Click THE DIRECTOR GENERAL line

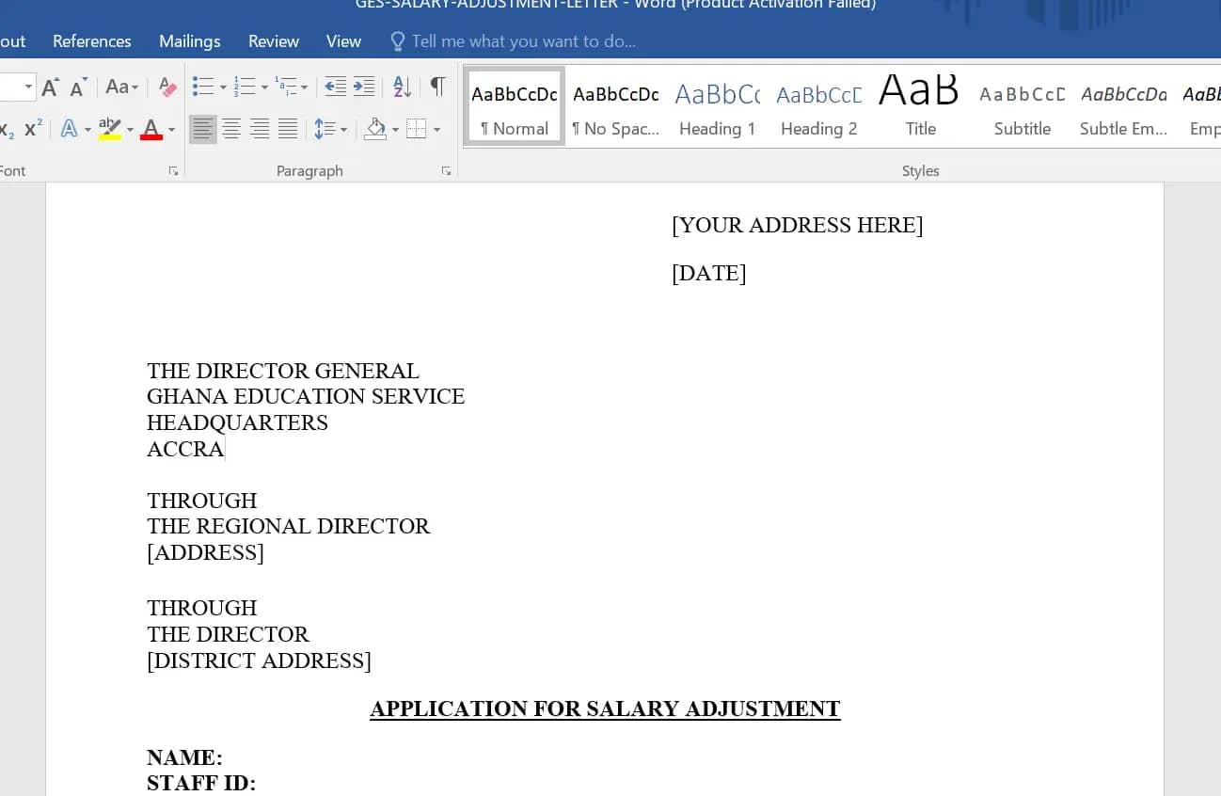tap(283, 371)
